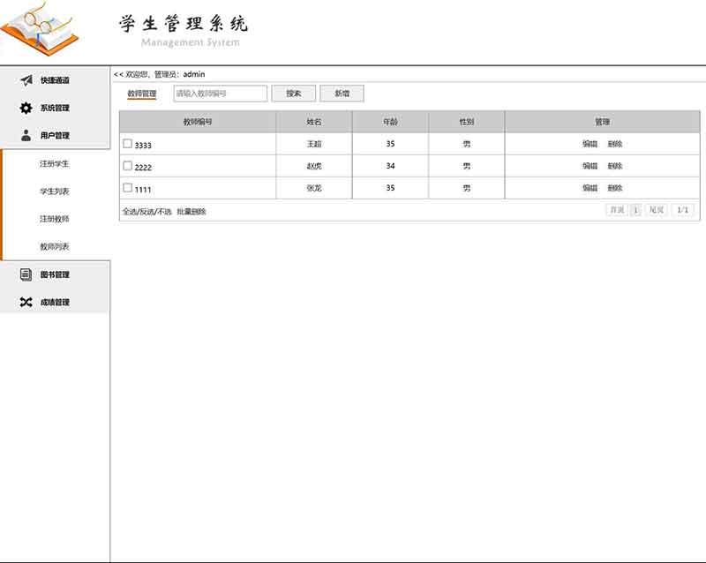This screenshot has width=706, height=563.
Task: Click the paper plane icon beside 快捷通道
Action: (x=26, y=80)
